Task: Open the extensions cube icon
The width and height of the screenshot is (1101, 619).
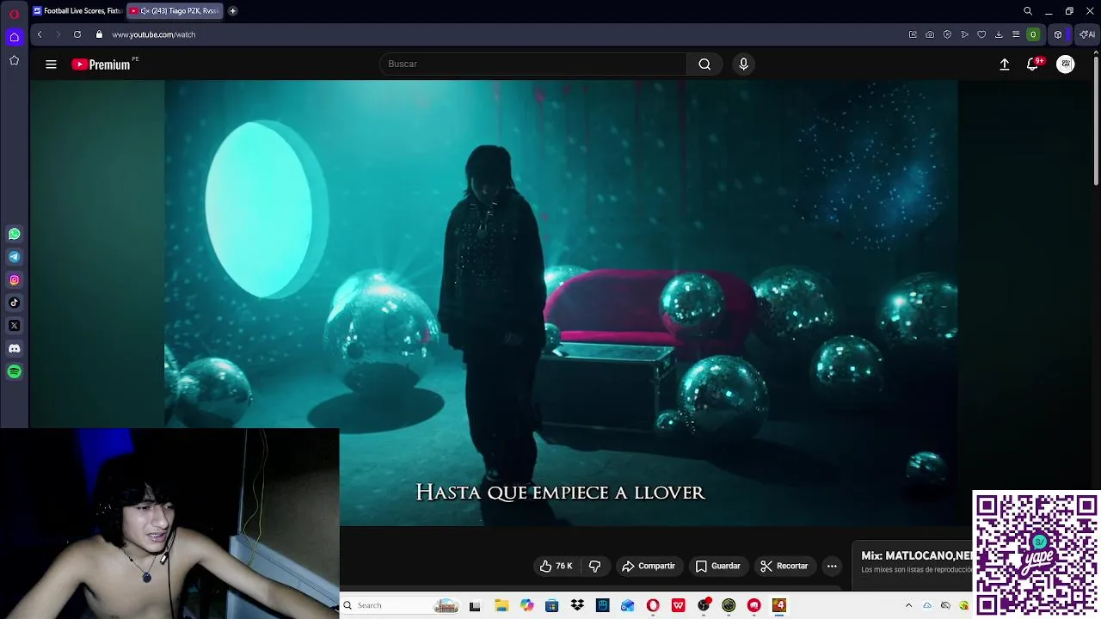Action: tap(1058, 34)
